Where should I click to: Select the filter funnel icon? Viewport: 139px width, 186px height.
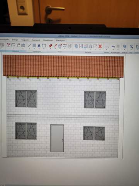click(x=131, y=46)
